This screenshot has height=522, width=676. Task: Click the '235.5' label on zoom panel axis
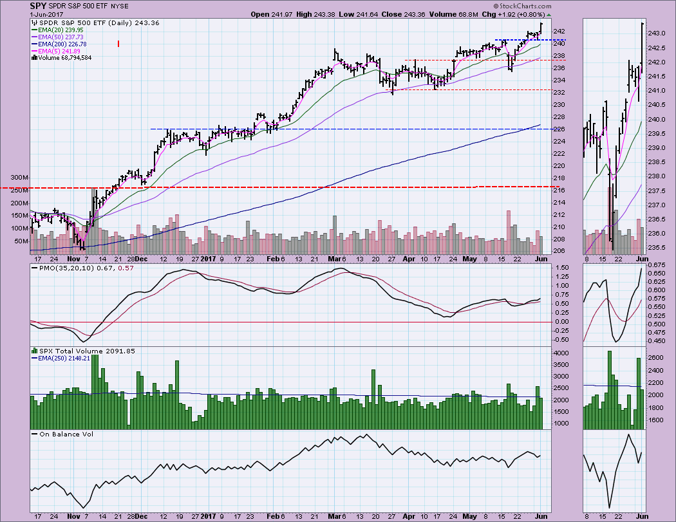coord(657,247)
